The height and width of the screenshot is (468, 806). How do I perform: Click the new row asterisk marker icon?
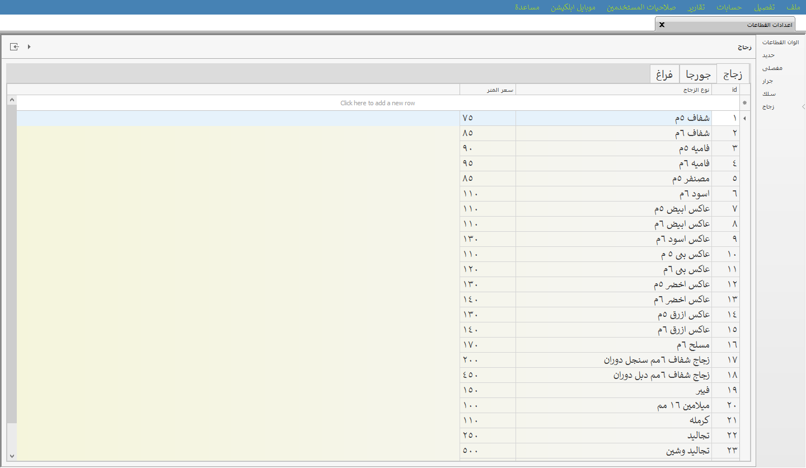click(x=744, y=103)
